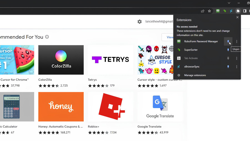Image resolution: width=250 pixels, height=141 pixels.
Task: Click ColorZilla's 2,725 rating count
Action: coord(64,86)
